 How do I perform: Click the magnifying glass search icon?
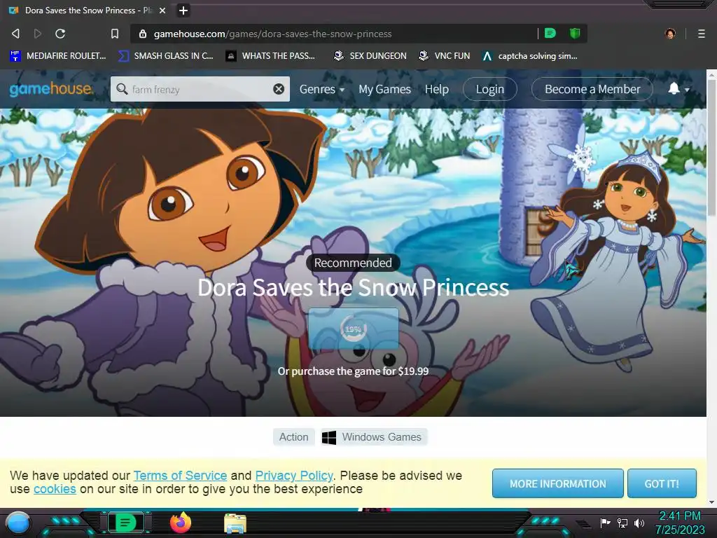122,89
